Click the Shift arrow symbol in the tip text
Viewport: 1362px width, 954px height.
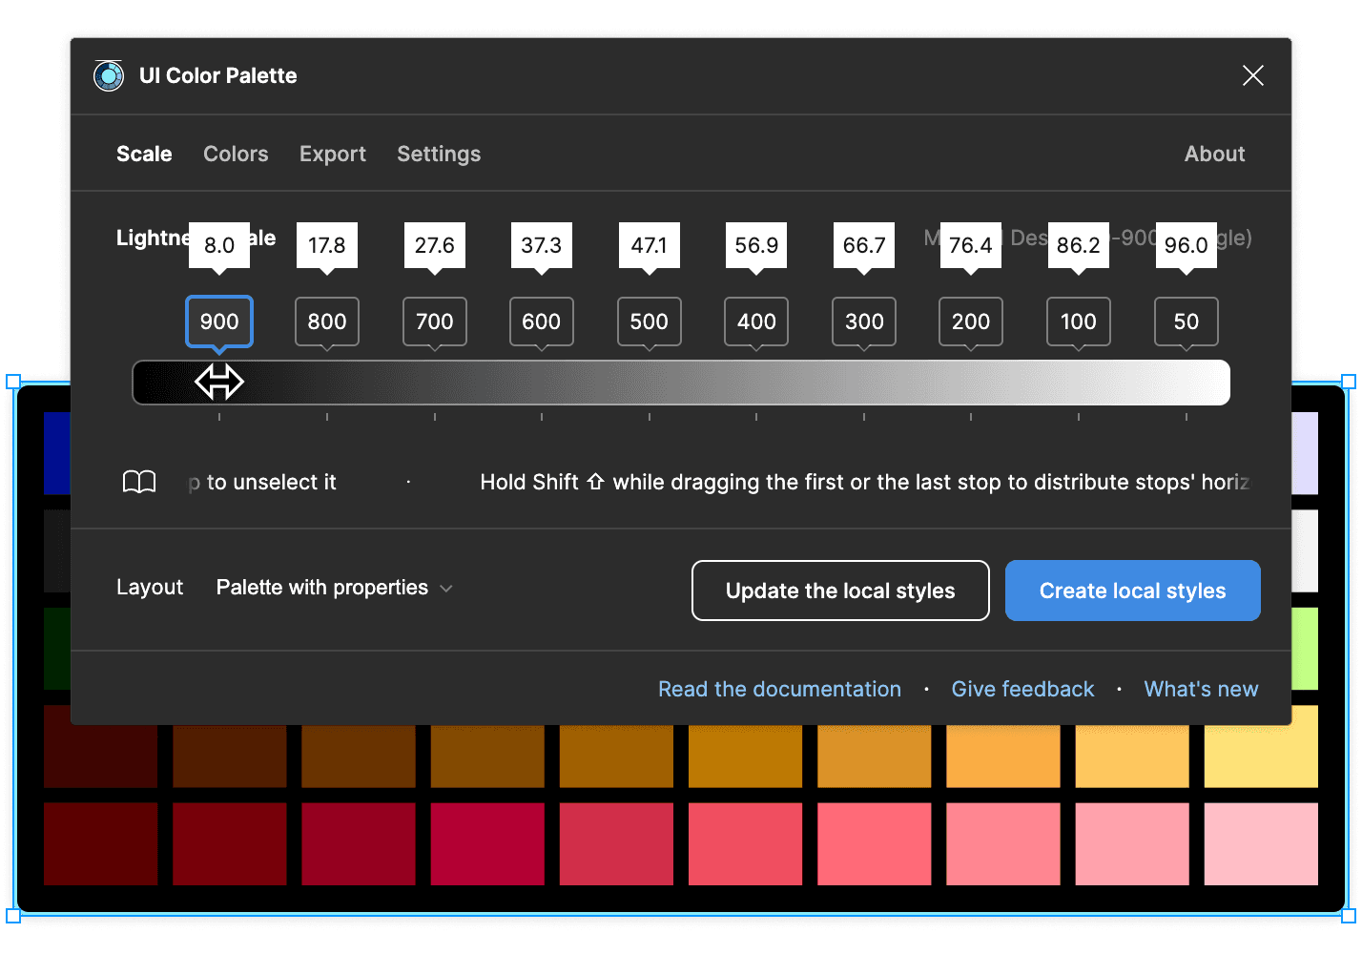pyautogui.click(x=594, y=482)
